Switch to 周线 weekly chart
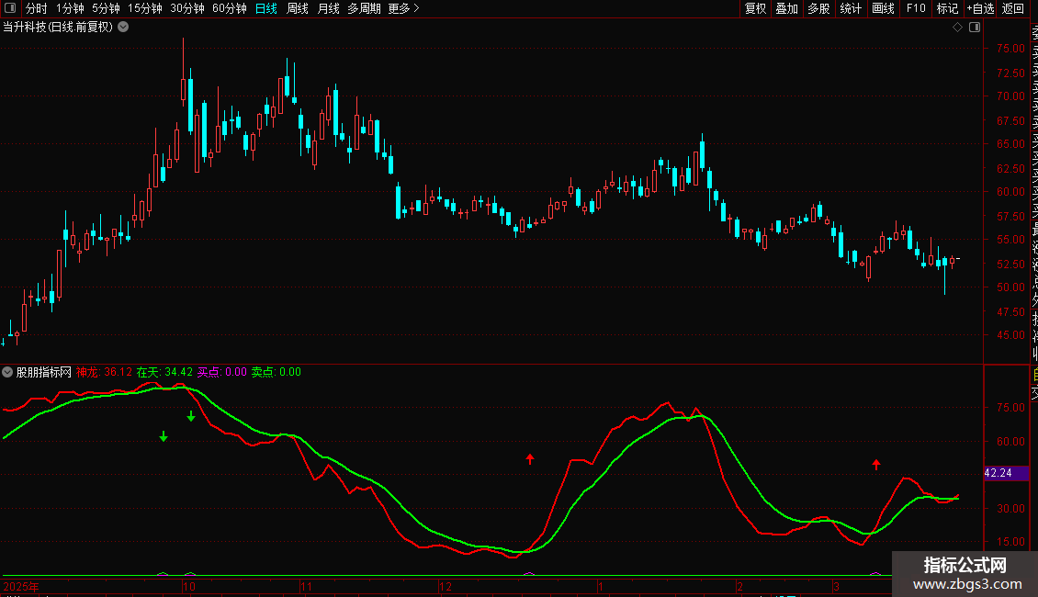The width and height of the screenshot is (1038, 597). [298, 8]
